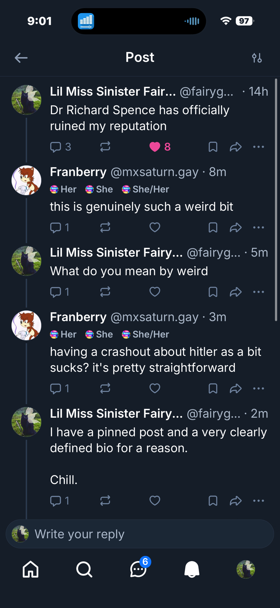Go back using the arrow icon
This screenshot has height=608, width=280.
point(21,57)
